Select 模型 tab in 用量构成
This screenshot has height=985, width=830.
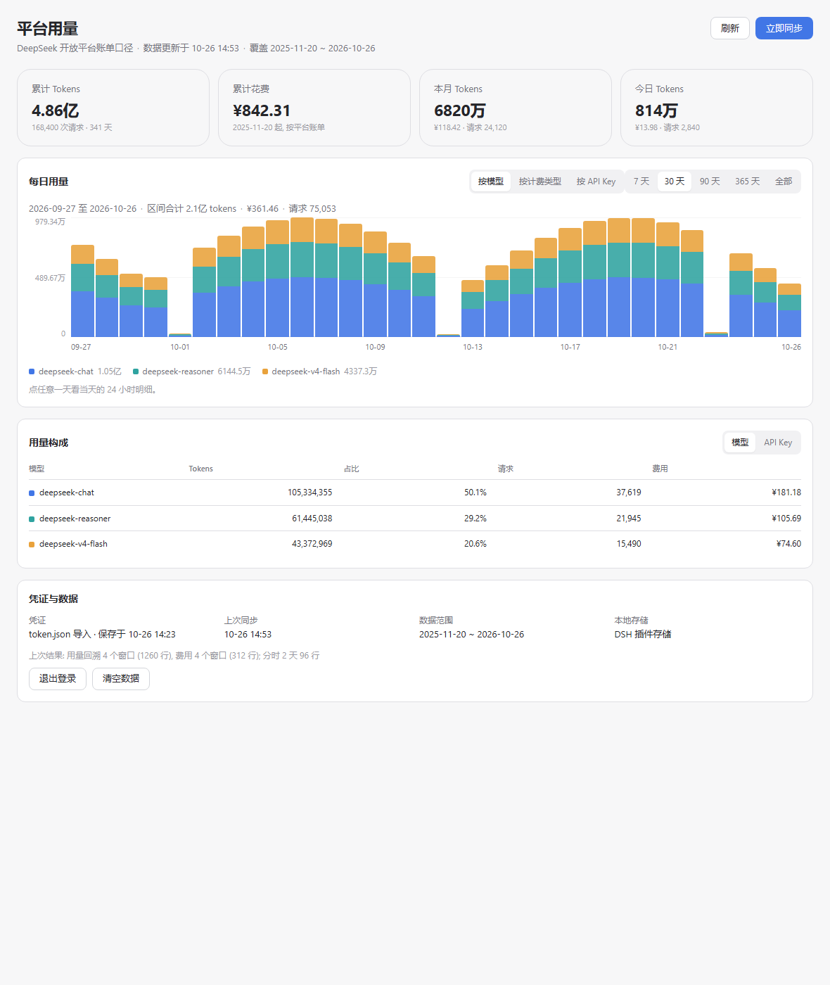pyautogui.click(x=740, y=443)
